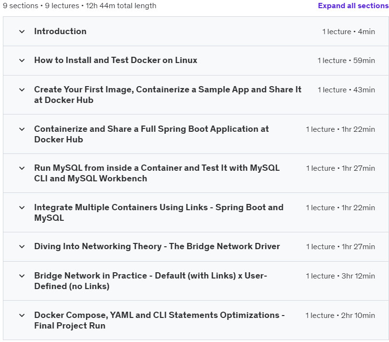Screen dimensions: 389x342
Task: Expand chevron for Diving Into Networking Theory section
Action: click(22, 247)
